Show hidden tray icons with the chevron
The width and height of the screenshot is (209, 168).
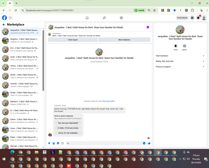(180, 159)
